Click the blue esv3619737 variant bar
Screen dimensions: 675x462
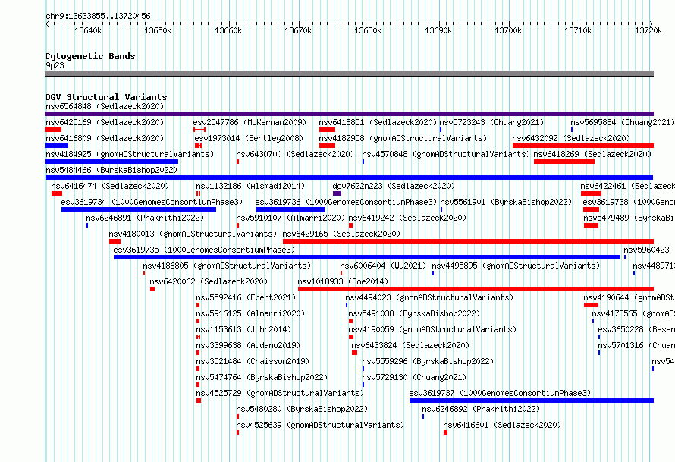point(532,401)
